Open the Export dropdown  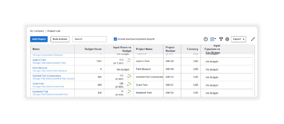click(x=238, y=39)
